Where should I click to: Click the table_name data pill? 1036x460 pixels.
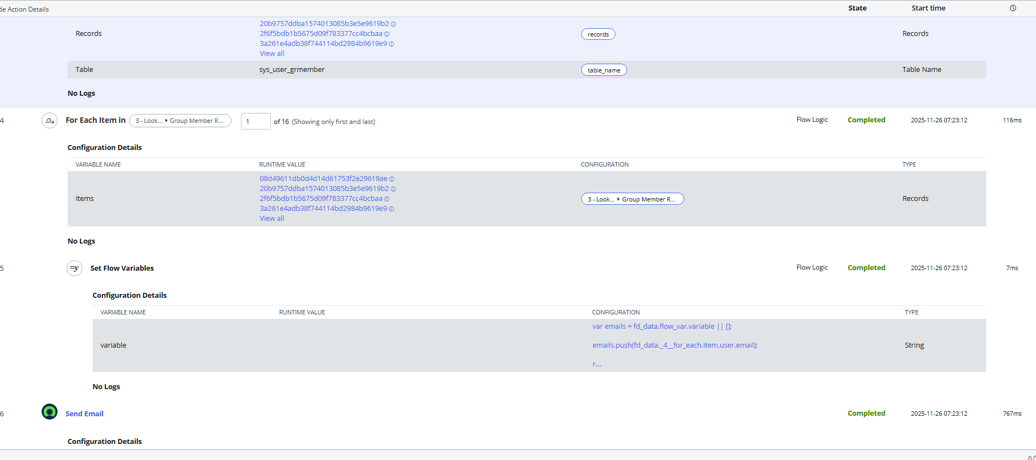(x=603, y=70)
